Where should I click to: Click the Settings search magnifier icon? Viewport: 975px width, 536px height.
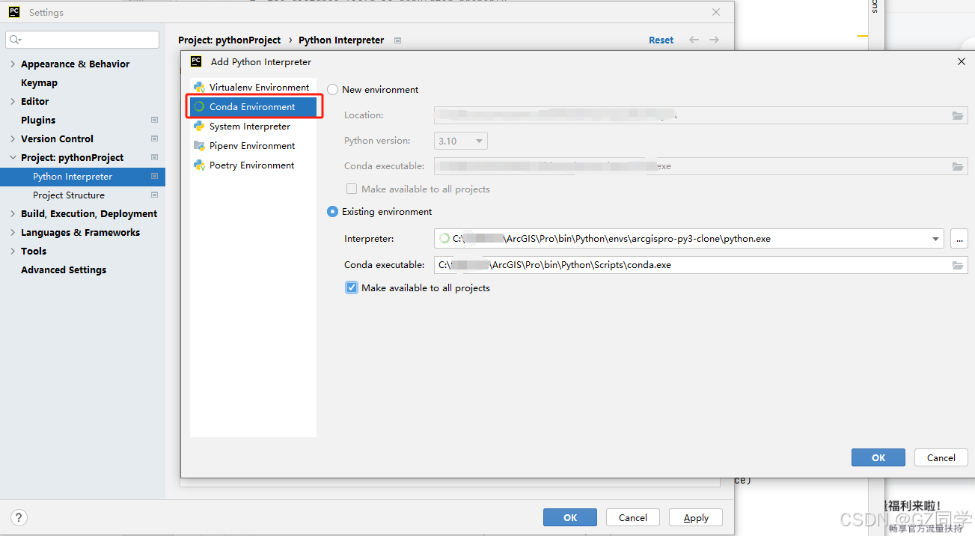click(x=16, y=40)
